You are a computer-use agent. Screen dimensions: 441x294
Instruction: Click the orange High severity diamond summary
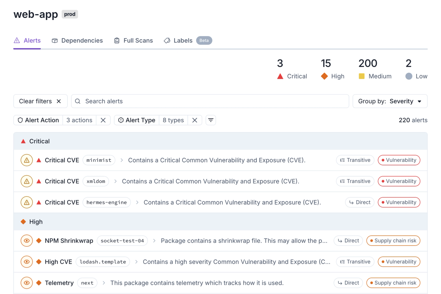(x=324, y=76)
